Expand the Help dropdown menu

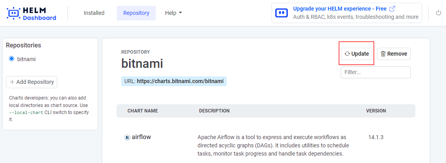click(x=173, y=13)
